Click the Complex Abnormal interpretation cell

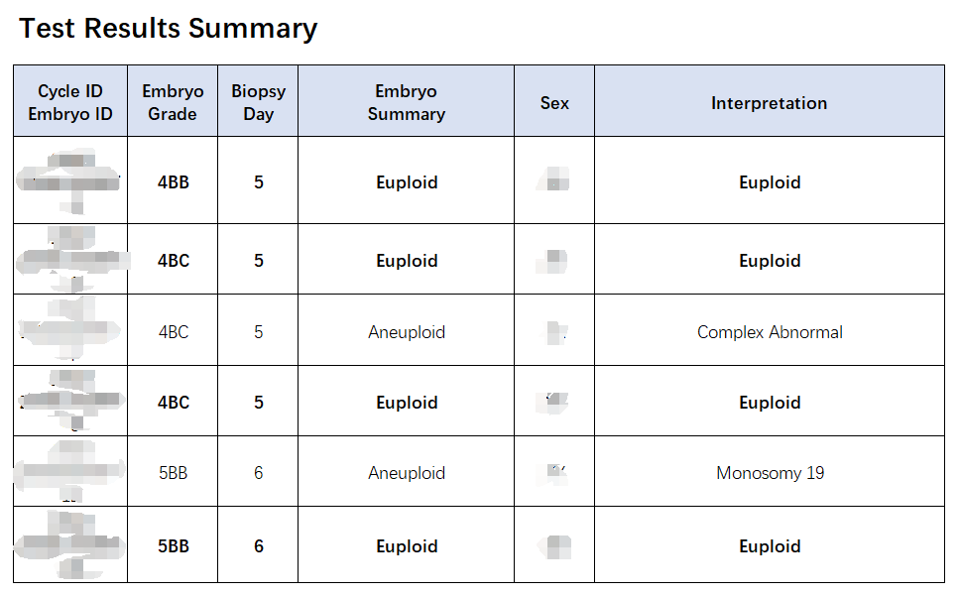pos(770,332)
